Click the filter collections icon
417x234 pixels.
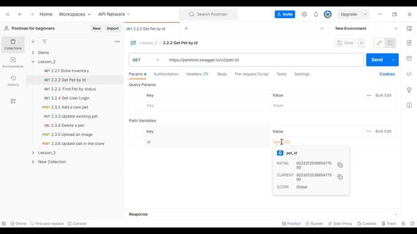click(x=44, y=42)
